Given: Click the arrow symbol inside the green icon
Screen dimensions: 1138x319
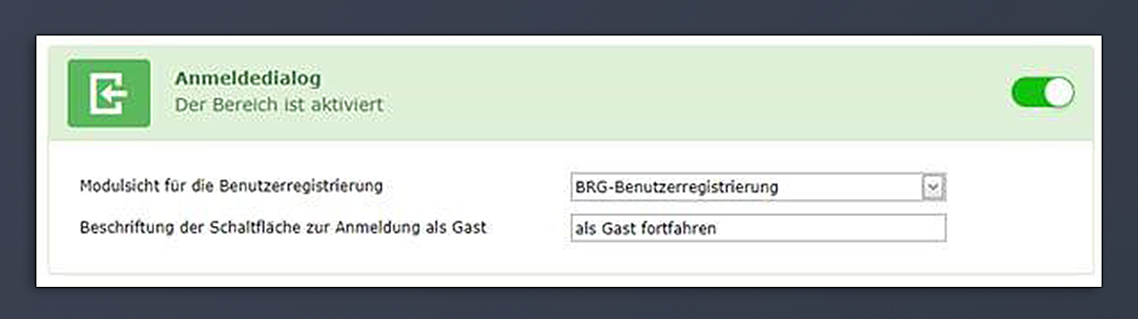Looking at the screenshot, I should click(109, 94).
